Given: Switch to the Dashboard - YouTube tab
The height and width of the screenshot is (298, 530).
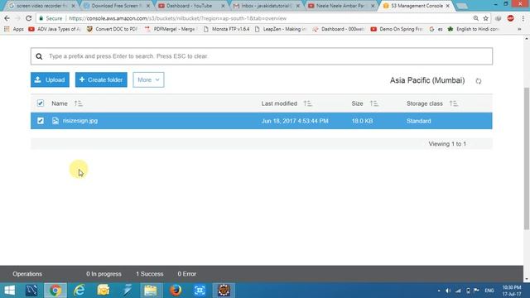Looking at the screenshot, I should coord(189,6).
